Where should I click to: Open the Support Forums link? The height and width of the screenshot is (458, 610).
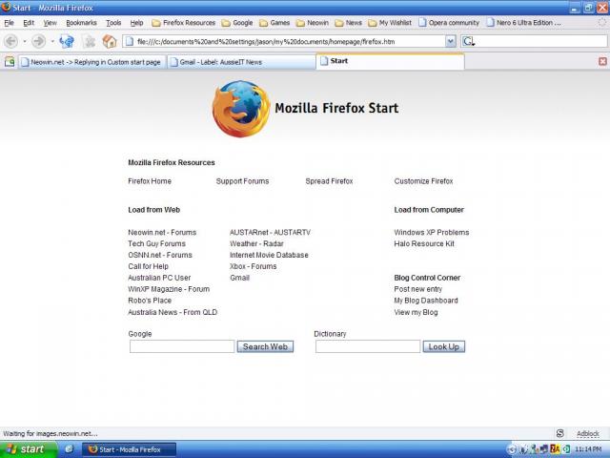[242, 181]
